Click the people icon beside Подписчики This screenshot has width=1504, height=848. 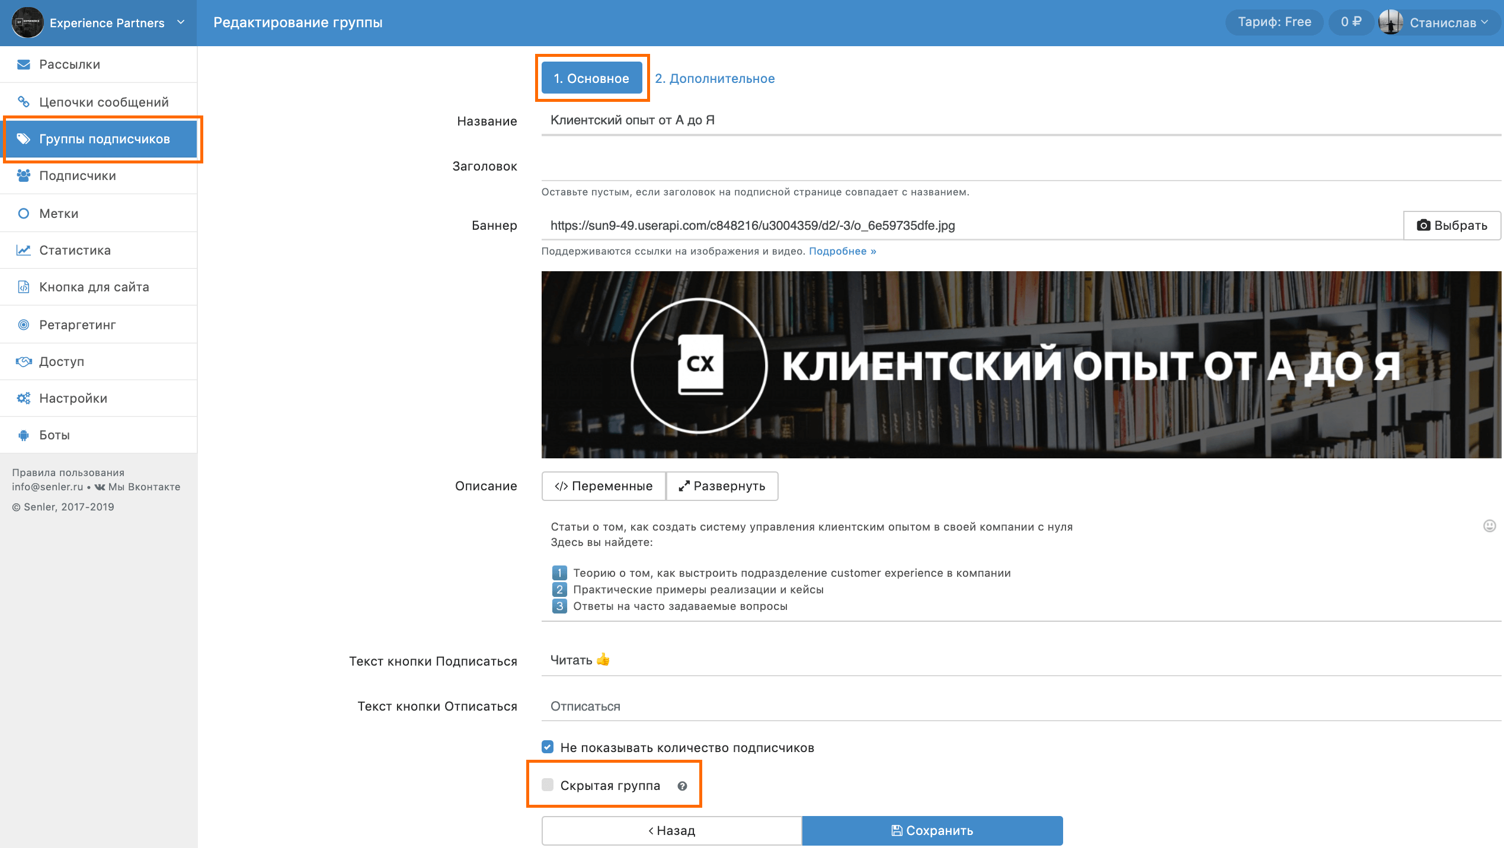pyautogui.click(x=24, y=176)
